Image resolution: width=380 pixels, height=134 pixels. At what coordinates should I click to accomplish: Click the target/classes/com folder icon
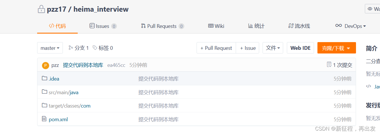click(x=44, y=105)
